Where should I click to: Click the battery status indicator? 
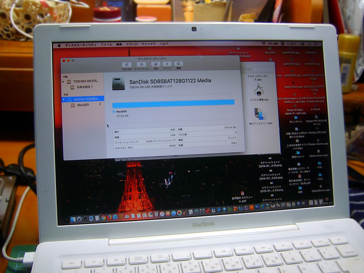273,43
